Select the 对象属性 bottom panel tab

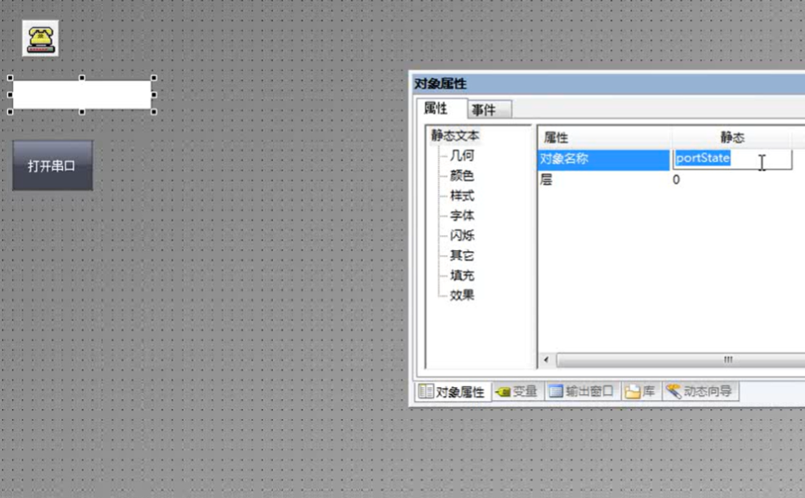452,392
